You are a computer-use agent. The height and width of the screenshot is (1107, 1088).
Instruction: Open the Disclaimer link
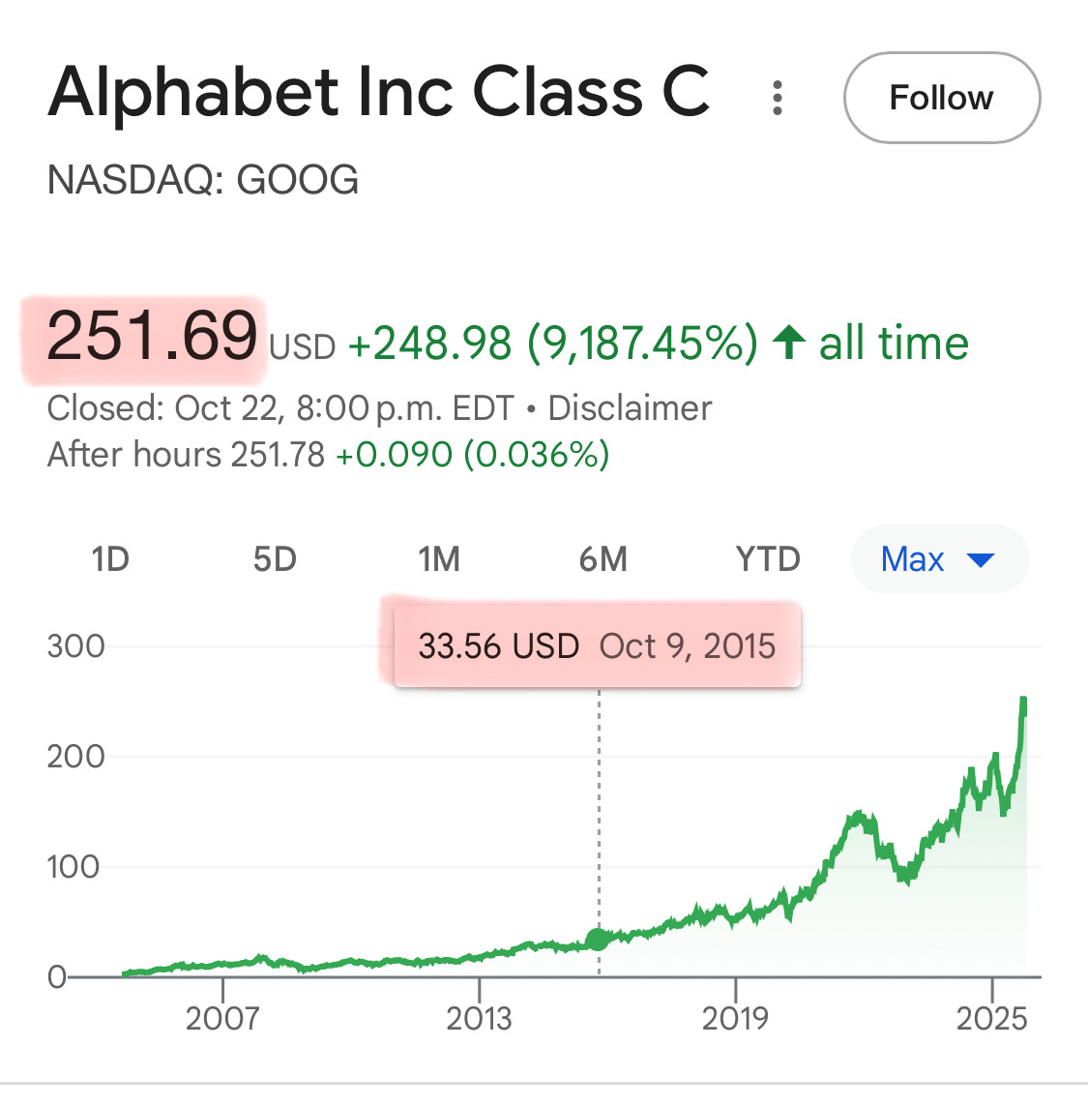pyautogui.click(x=630, y=408)
